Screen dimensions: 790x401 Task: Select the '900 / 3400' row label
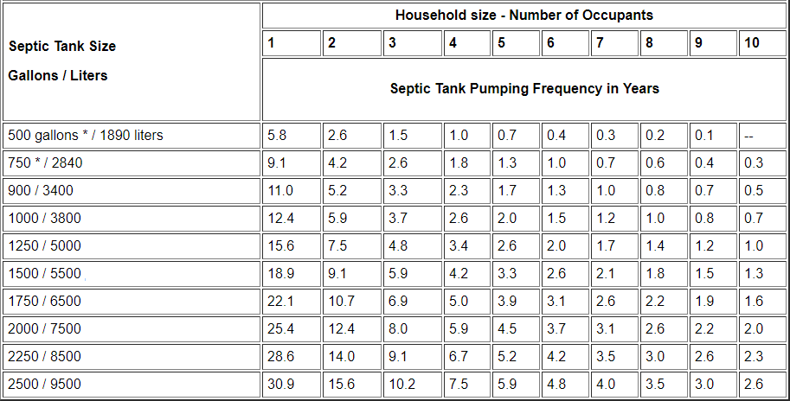[41, 190]
